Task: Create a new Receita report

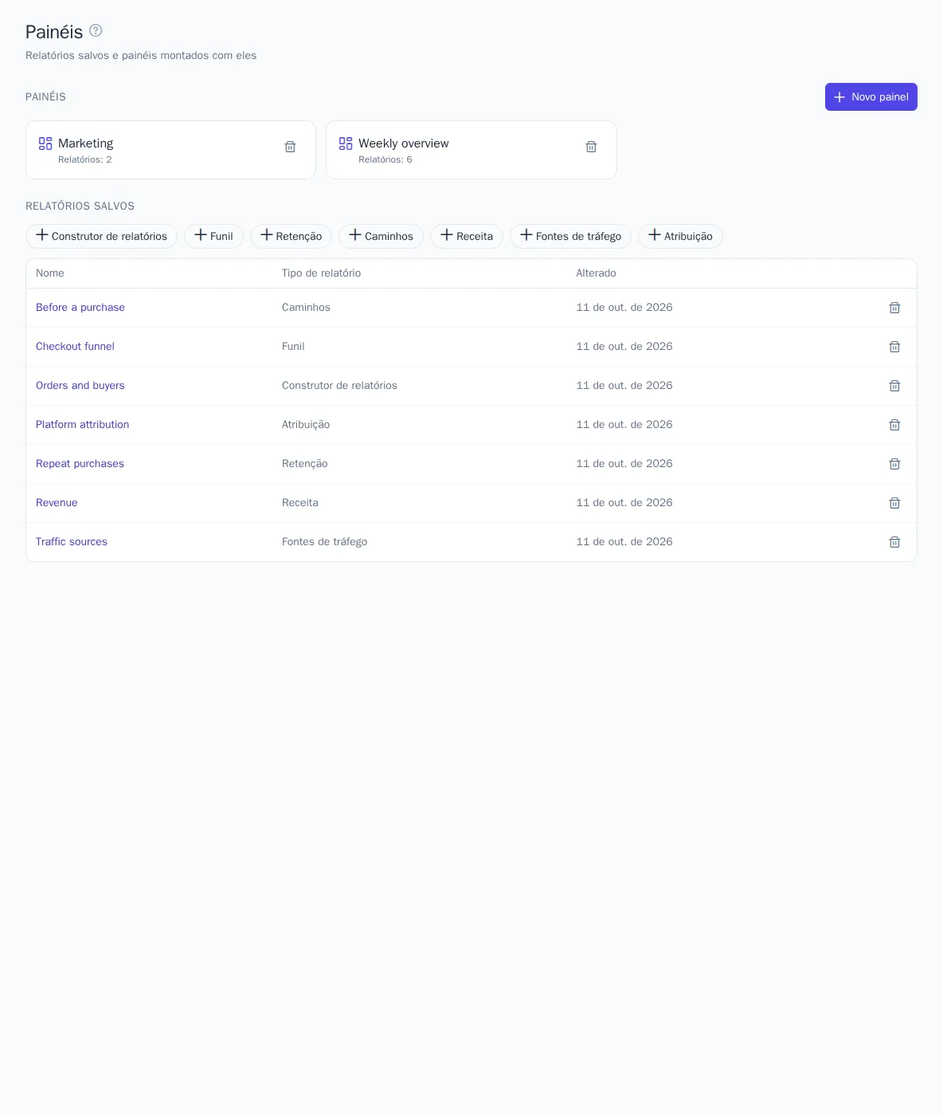Action: (467, 236)
